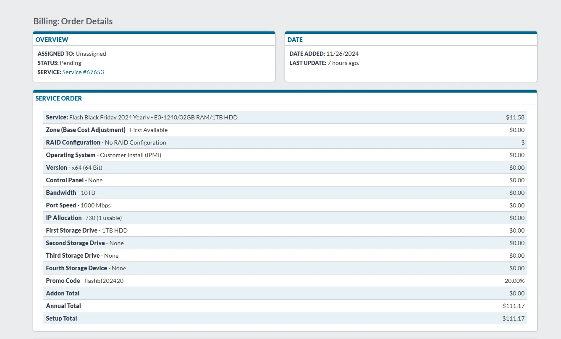Select the OVERVIEW panel header
This screenshot has width=561, height=339.
[52, 40]
